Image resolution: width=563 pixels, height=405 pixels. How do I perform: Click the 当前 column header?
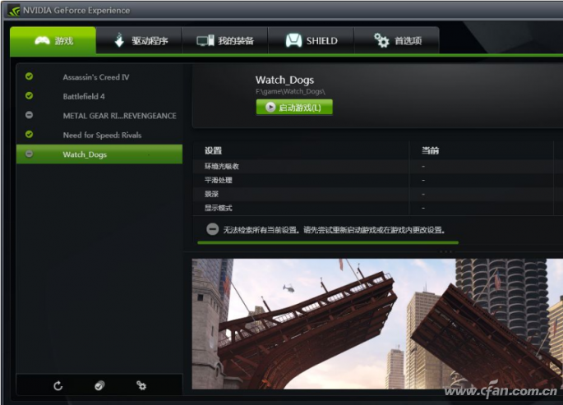click(430, 150)
